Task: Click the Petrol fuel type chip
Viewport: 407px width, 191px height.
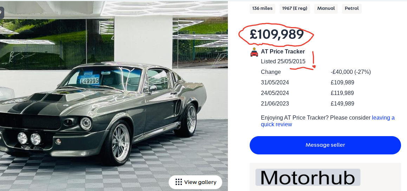Action: [x=352, y=8]
